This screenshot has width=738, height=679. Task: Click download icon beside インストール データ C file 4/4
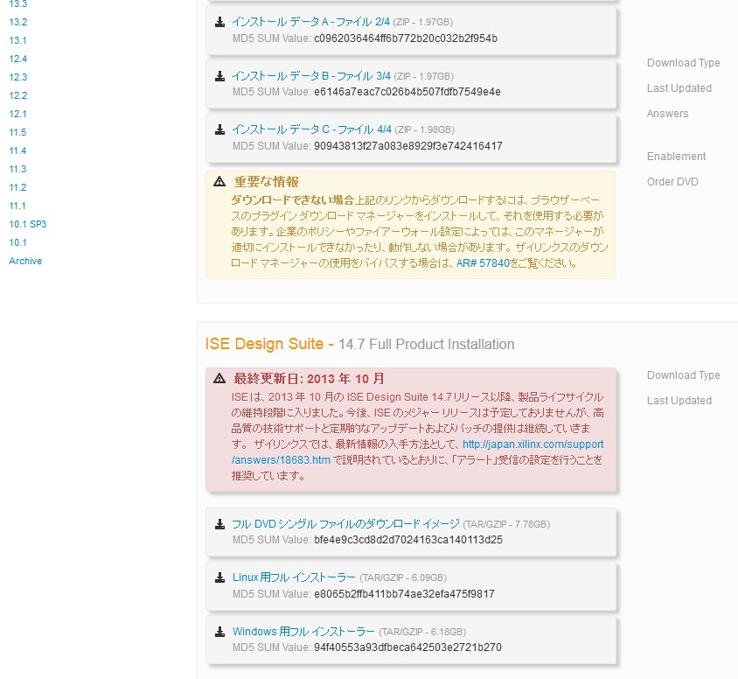[x=219, y=130]
